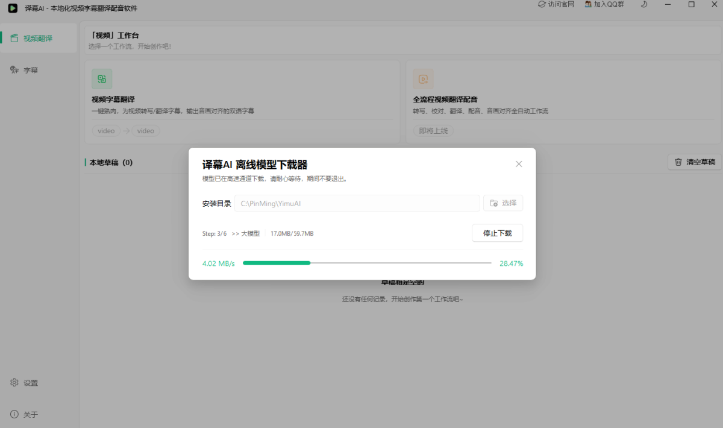Click the folder icon in 选择 button

(x=494, y=203)
